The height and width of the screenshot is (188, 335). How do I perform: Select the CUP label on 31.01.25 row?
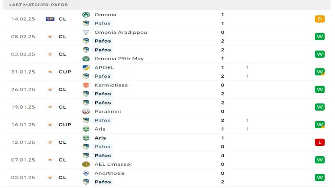click(65, 72)
